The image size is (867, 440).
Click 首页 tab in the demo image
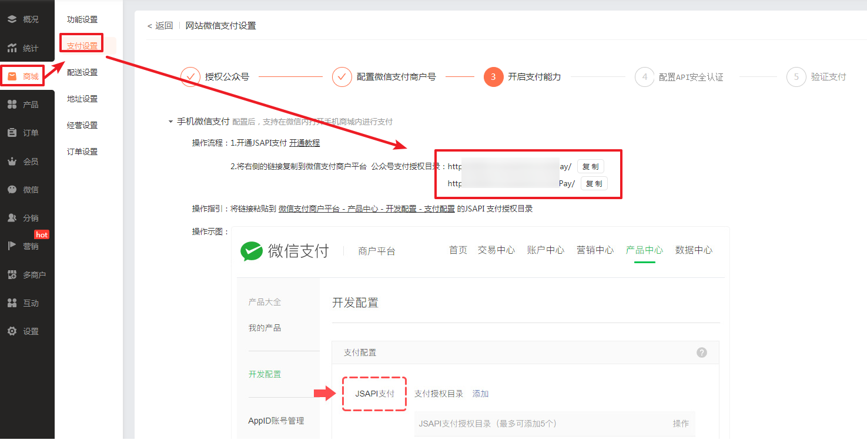458,250
